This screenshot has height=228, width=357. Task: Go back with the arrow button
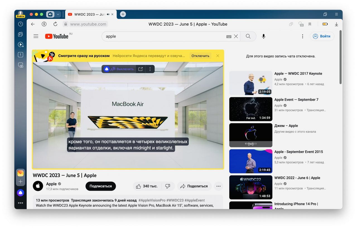[33, 24]
